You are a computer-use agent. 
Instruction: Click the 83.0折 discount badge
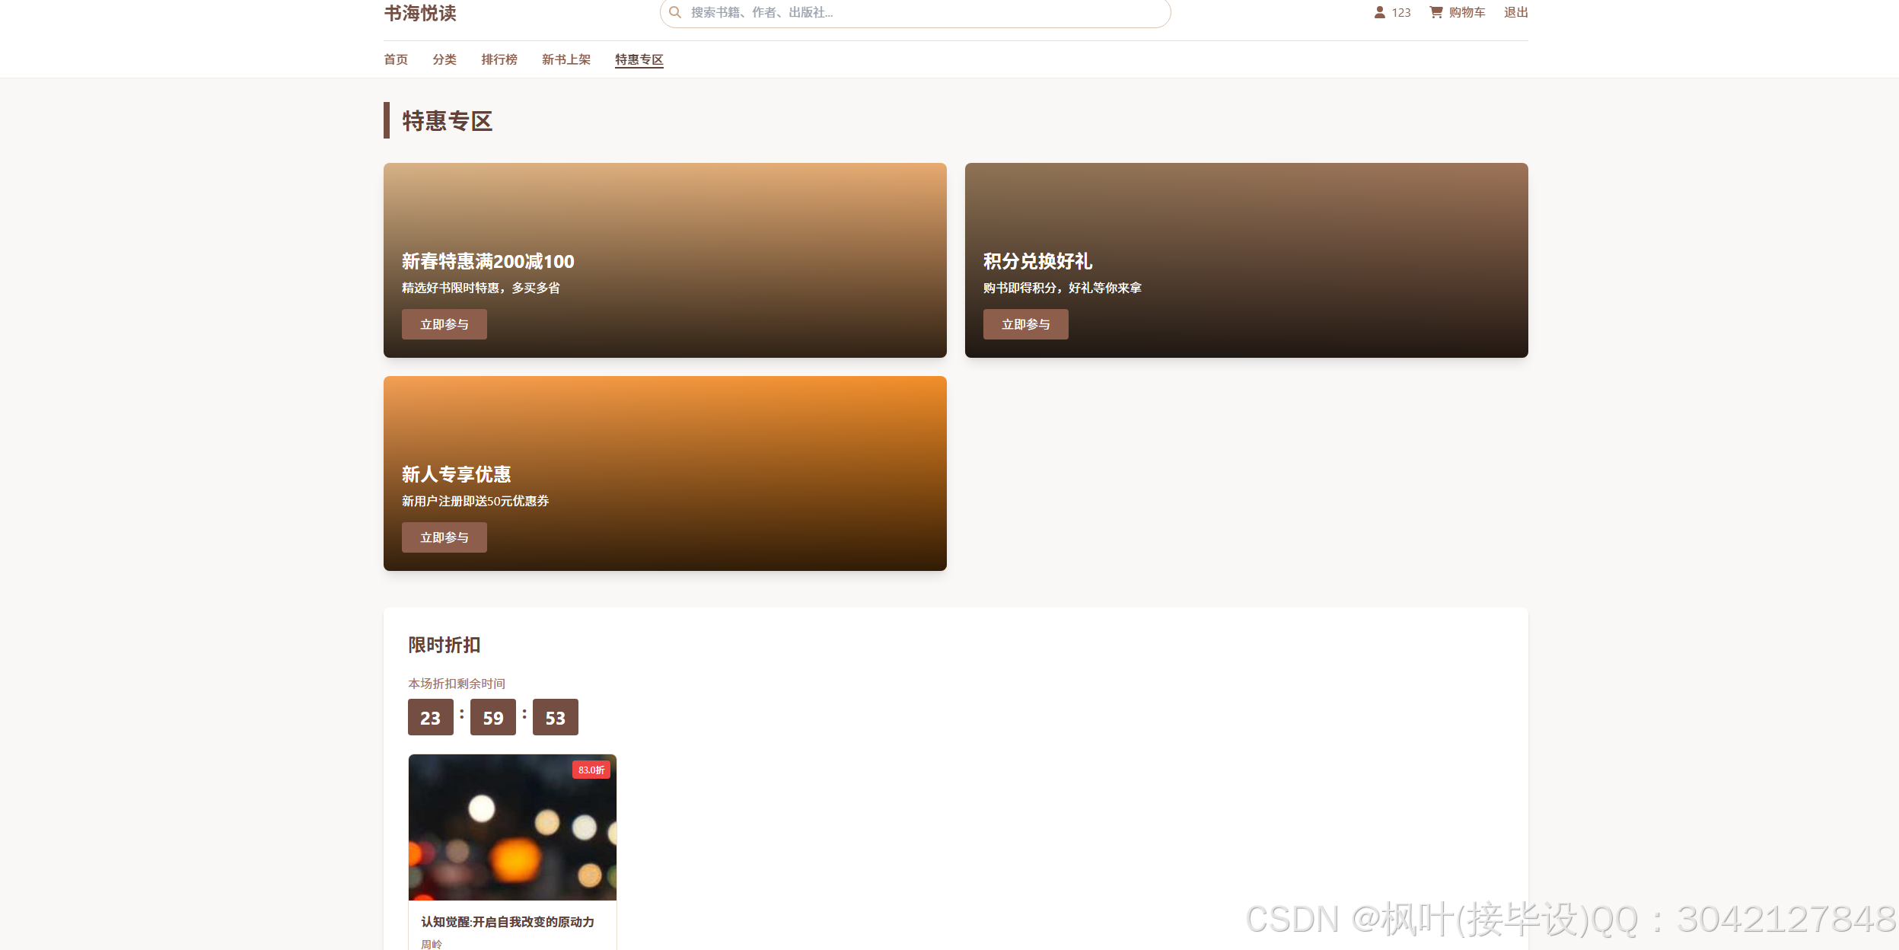click(591, 770)
